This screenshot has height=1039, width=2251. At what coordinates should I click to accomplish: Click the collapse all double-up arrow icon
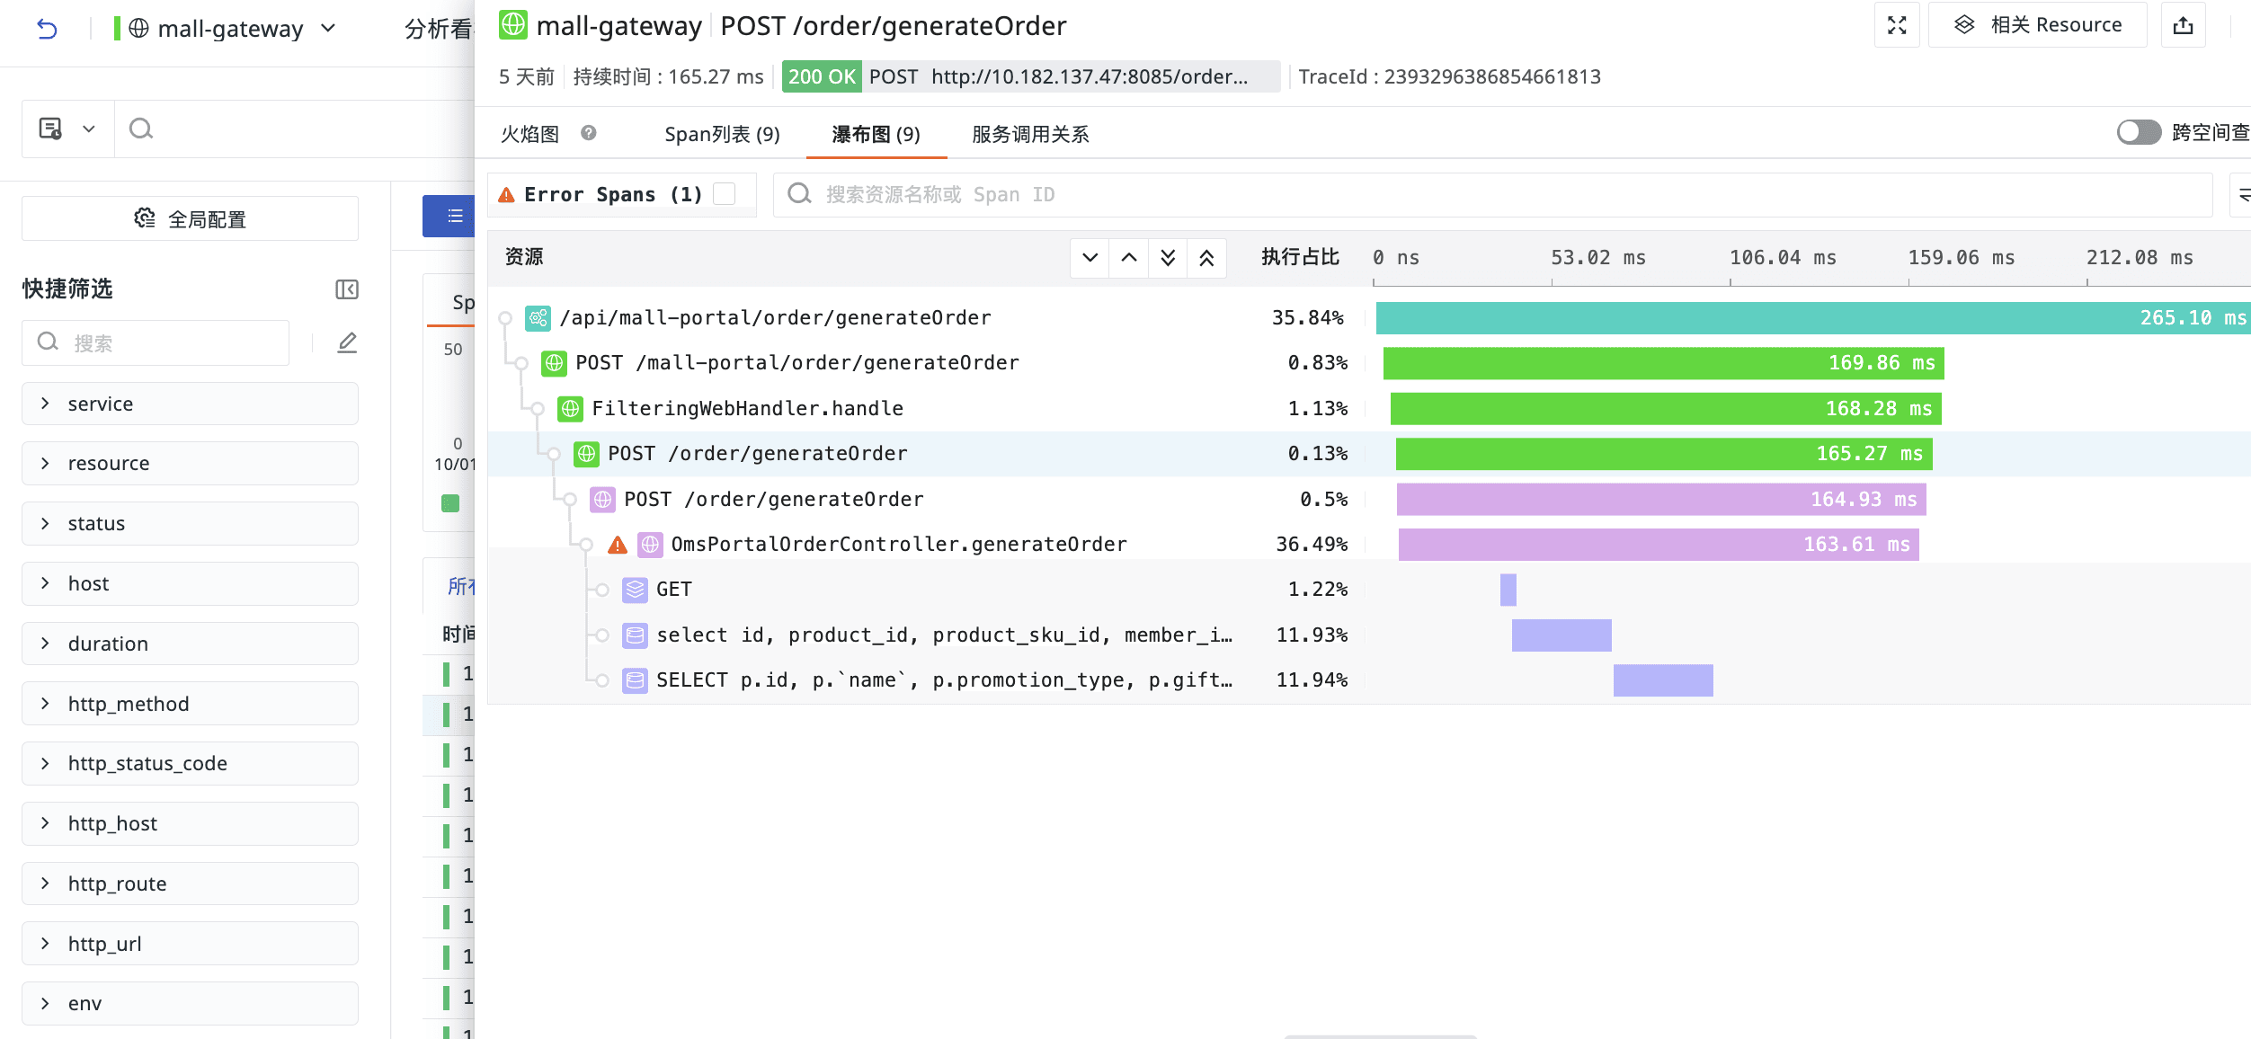[x=1206, y=258]
